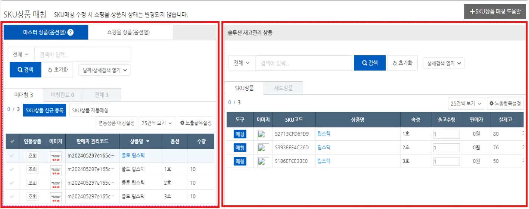Viewport: 529px width, 209px height.
Task: Toggle select-all checkmark in left table header
Action: 12,141
